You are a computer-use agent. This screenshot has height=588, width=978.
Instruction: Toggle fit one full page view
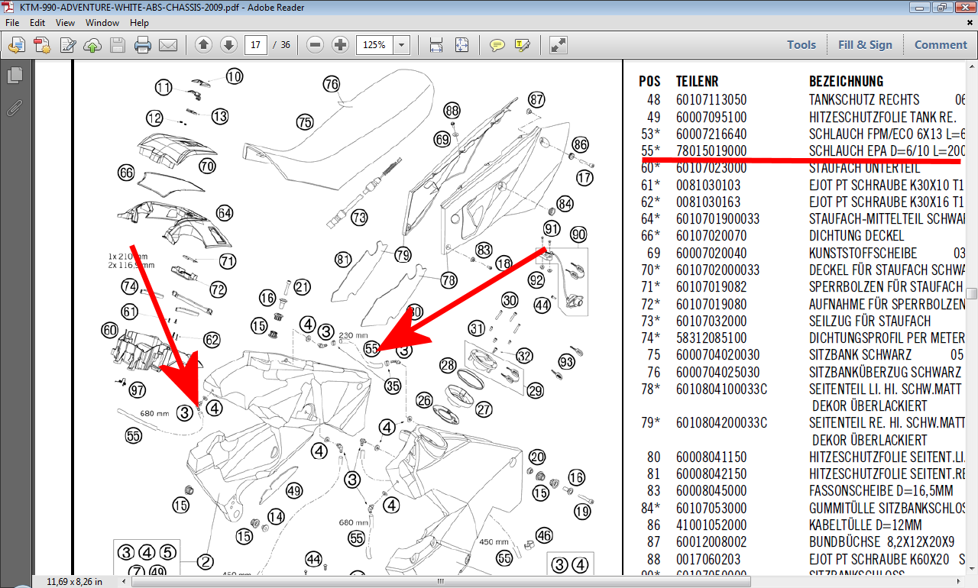tap(461, 45)
